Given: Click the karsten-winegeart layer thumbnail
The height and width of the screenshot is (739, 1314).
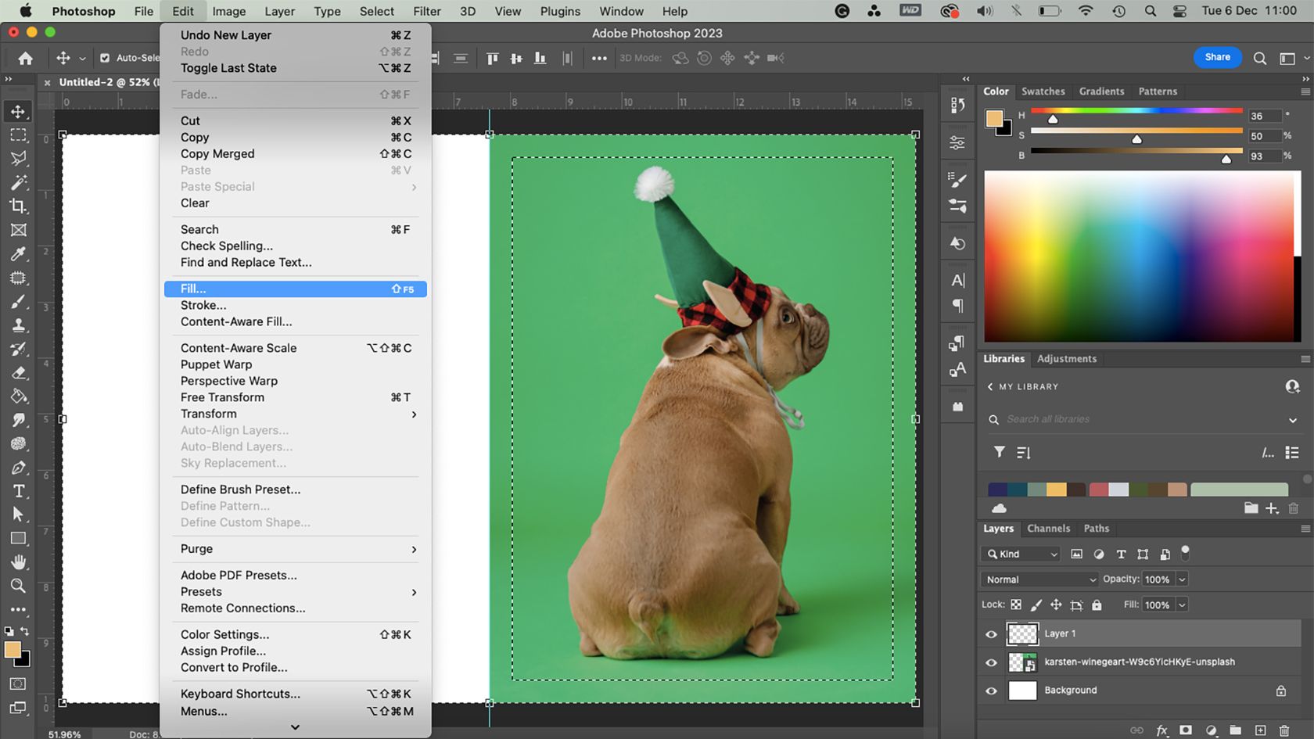Looking at the screenshot, I should (1025, 662).
